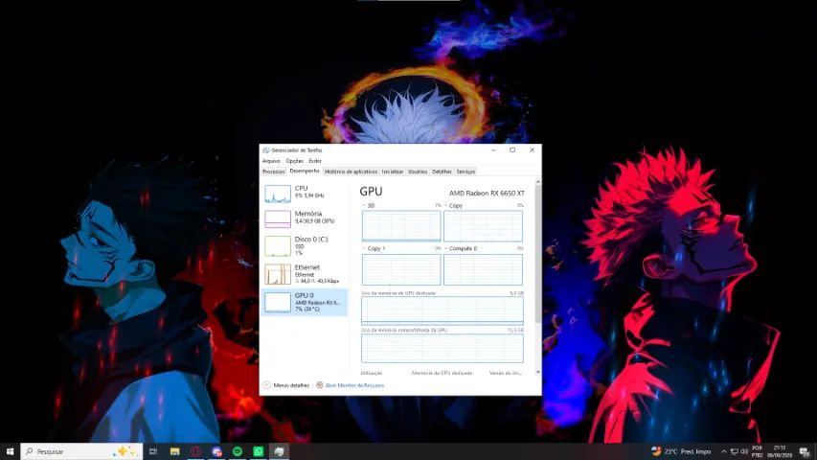Click the GPU heading text
Image resolution: width=817 pixels, height=460 pixels.
(x=371, y=192)
